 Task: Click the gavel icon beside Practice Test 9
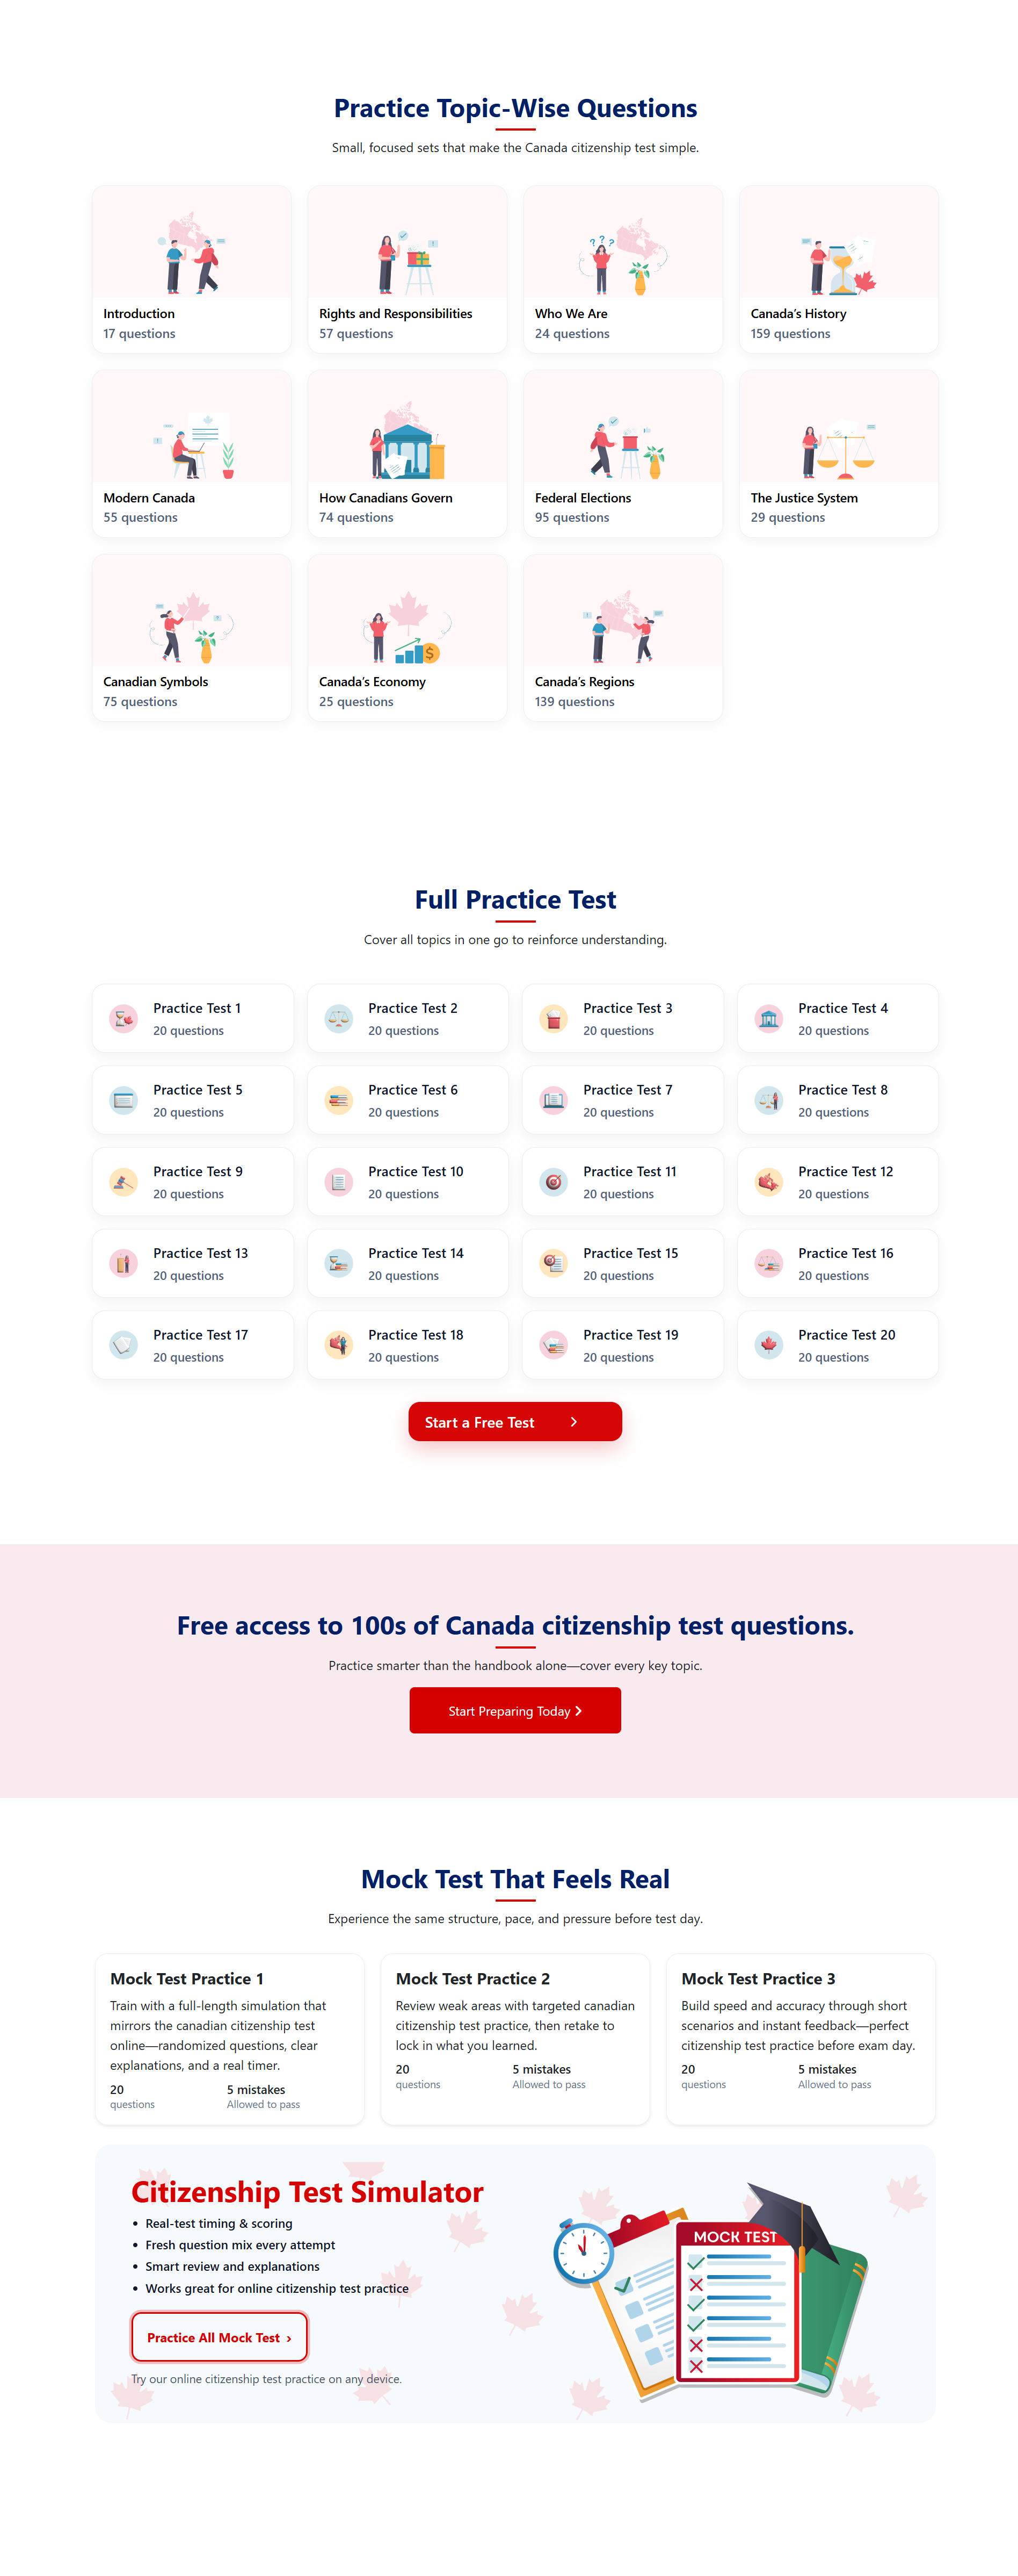[x=123, y=1181]
